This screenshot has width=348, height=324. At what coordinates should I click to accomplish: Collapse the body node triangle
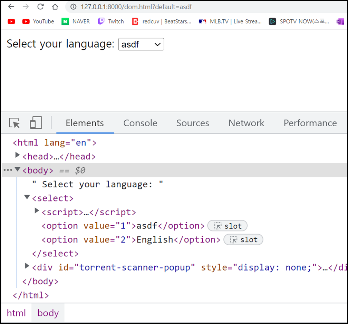18,169
